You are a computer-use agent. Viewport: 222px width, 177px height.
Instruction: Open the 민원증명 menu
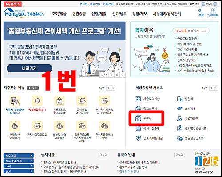pos(79,14)
